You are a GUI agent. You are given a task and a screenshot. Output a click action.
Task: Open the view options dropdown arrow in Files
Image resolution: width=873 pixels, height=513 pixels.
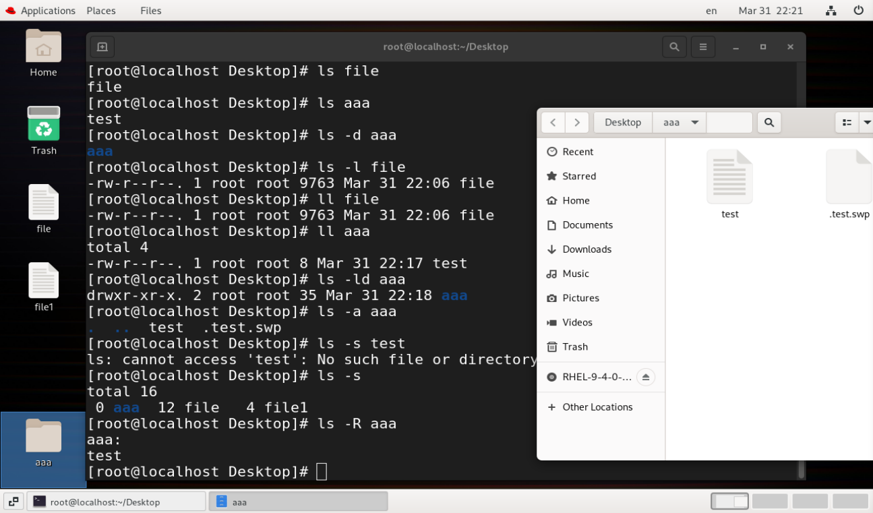(x=866, y=123)
